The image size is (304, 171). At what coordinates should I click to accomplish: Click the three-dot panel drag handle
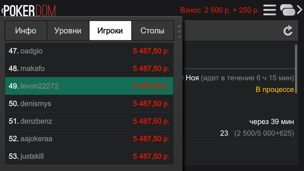coord(179,31)
